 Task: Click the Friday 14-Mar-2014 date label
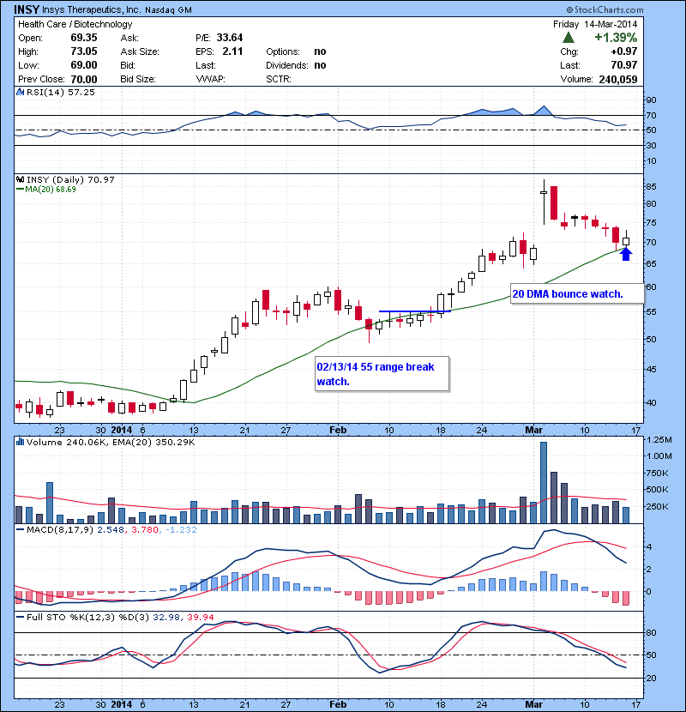click(595, 24)
